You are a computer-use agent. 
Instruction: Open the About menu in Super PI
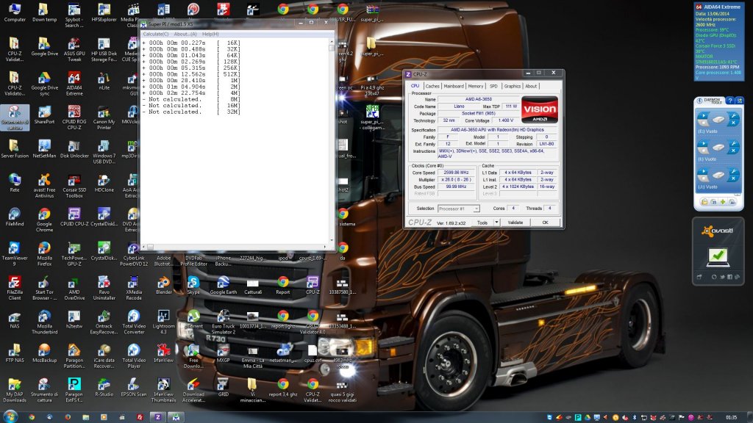185,34
